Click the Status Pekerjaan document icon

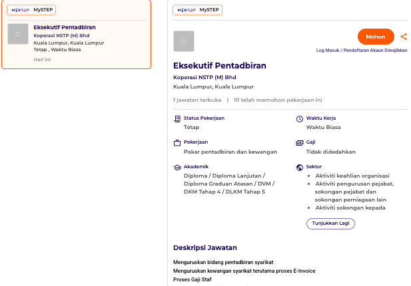[177, 119]
